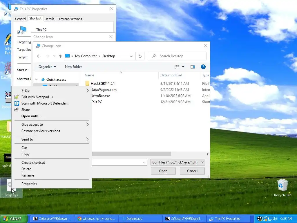Click the file name input box
The image size is (297, 223).
coord(119,162)
